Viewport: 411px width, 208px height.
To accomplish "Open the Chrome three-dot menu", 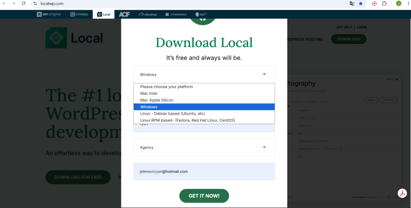I will pos(409,3).
